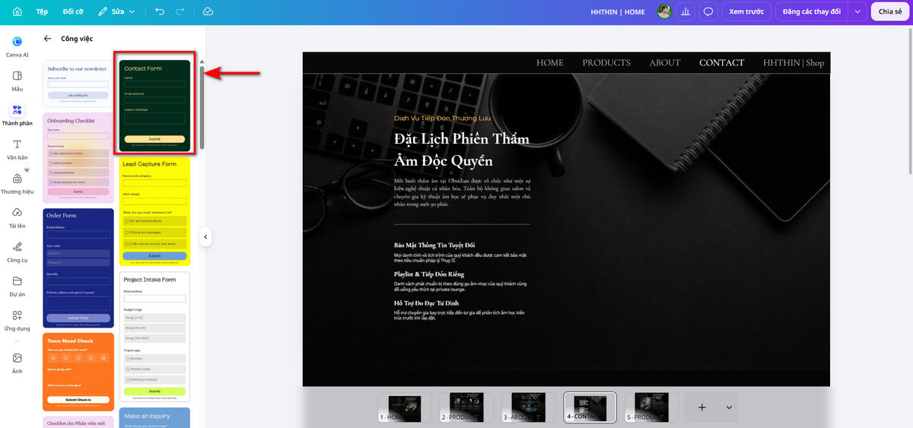Click ABOUT in page navigation
The width and height of the screenshot is (913, 428).
pos(665,62)
